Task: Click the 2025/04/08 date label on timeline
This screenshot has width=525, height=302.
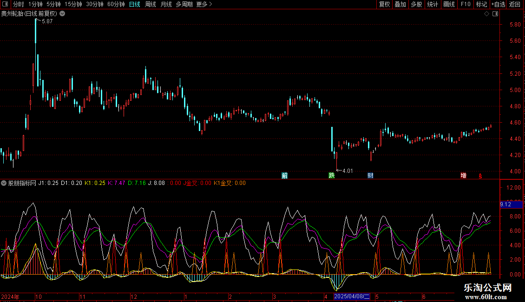Action: point(352,296)
